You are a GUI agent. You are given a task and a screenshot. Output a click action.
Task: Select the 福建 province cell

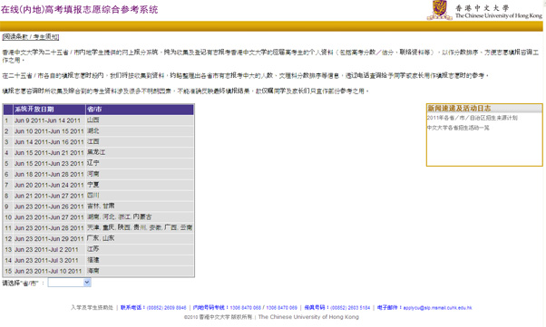coord(140,261)
